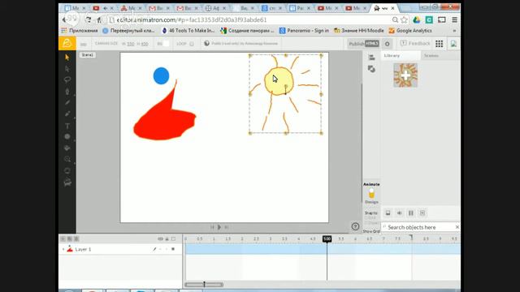Select the Pencil tool
Screen dimensions: 520x292
coord(67,103)
